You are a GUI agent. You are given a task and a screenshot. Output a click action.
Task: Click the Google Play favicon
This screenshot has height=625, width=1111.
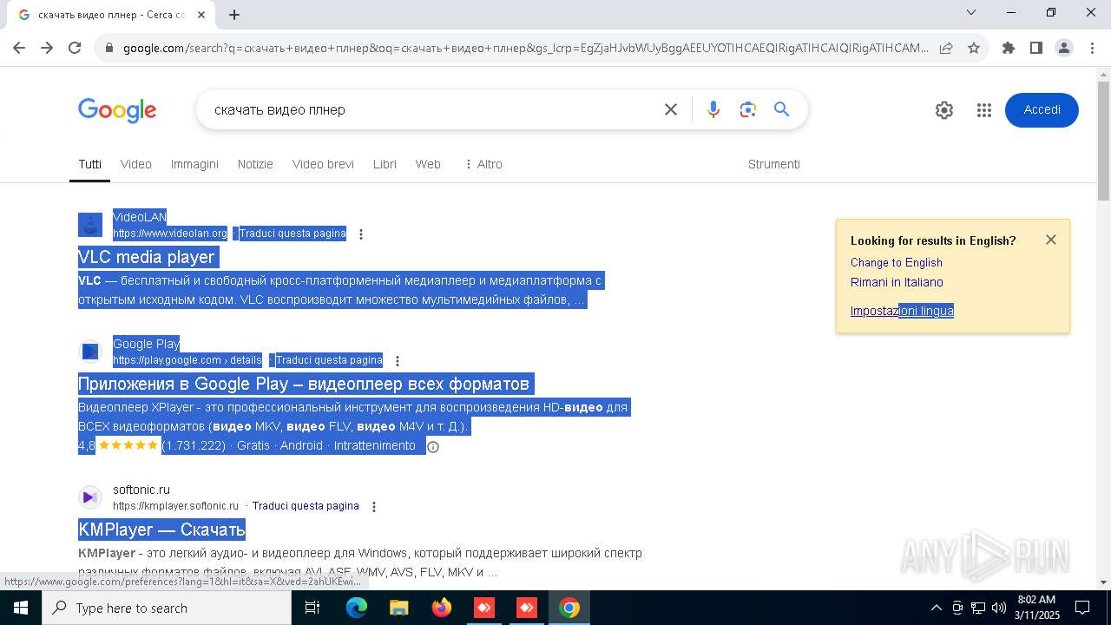[x=90, y=352]
